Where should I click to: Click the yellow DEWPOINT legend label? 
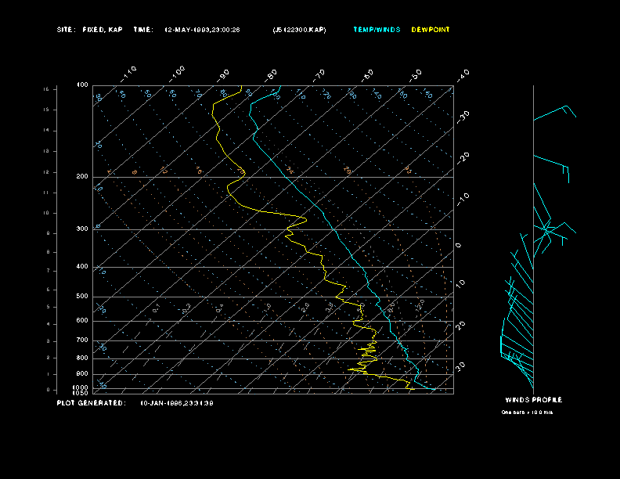point(431,30)
